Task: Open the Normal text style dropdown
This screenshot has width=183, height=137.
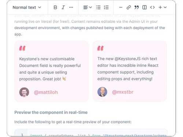Action: click(27, 7)
